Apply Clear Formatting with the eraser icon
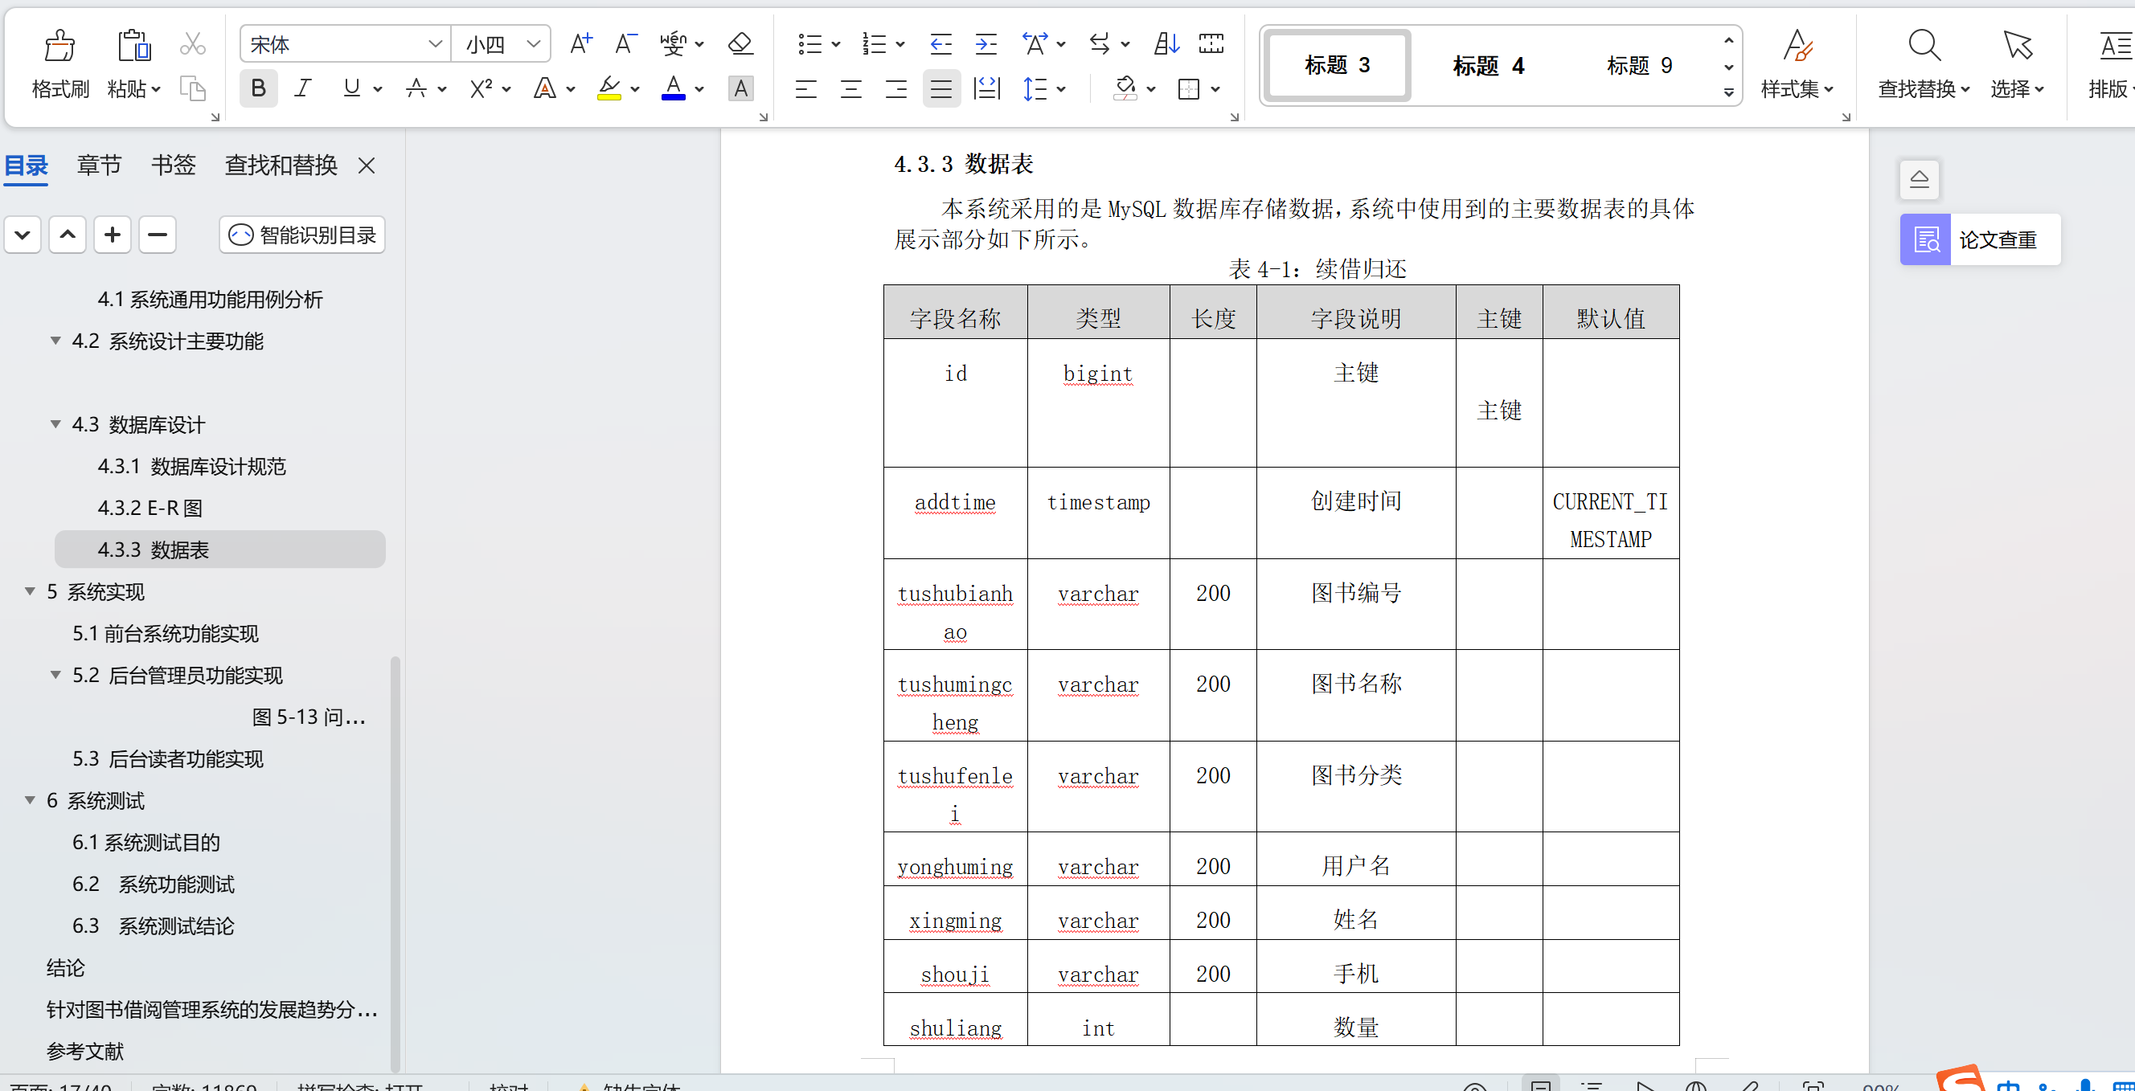The image size is (2135, 1091). [x=739, y=43]
